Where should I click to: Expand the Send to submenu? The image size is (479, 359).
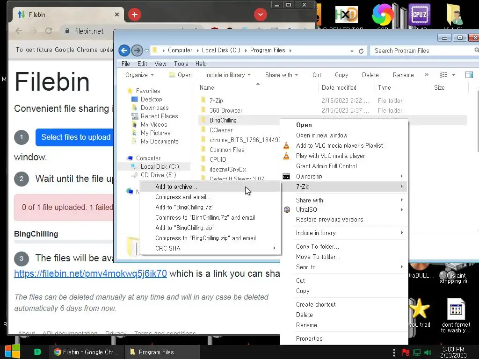(x=345, y=267)
